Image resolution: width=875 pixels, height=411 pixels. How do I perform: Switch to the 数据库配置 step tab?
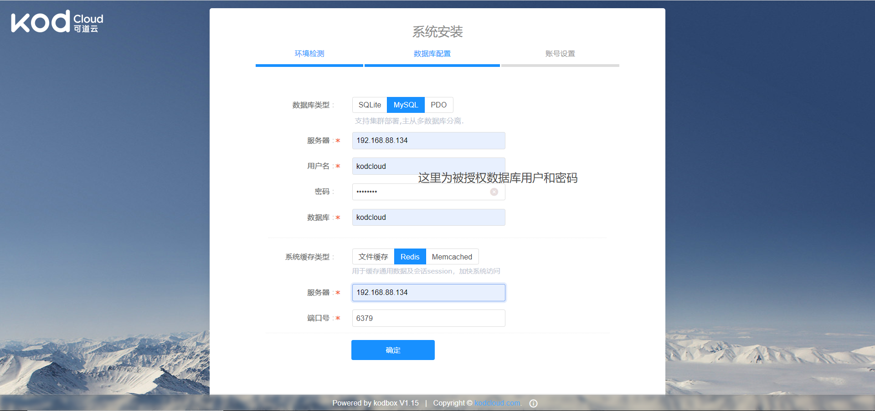[x=432, y=54]
